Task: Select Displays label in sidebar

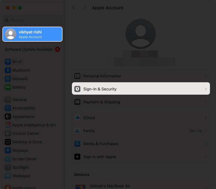Action: [20, 150]
